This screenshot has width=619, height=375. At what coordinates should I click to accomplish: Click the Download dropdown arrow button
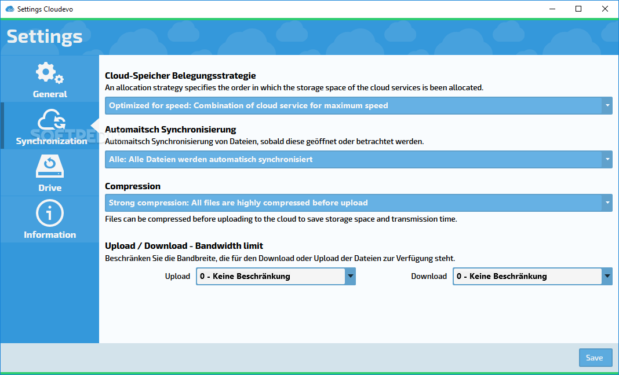(607, 277)
